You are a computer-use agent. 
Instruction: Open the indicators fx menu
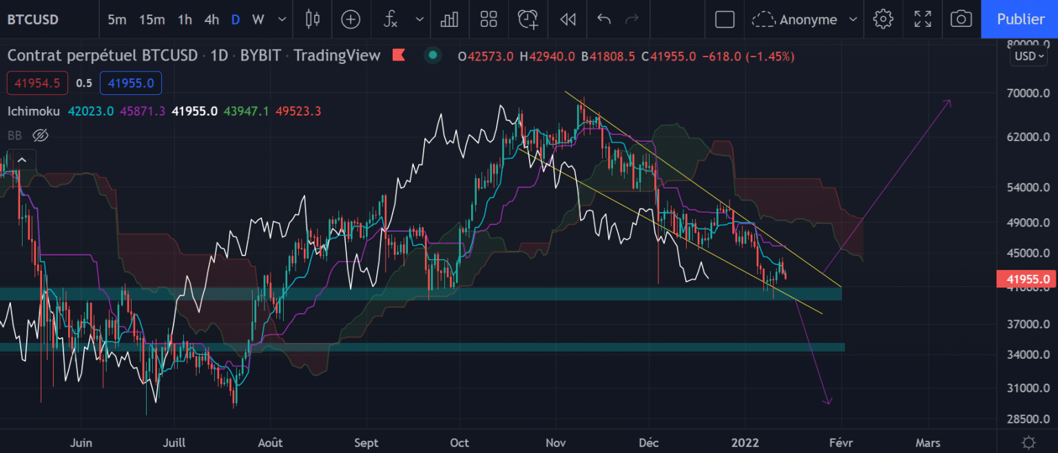click(391, 19)
